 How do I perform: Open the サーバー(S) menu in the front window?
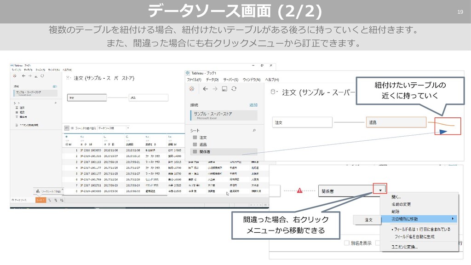coord(231,80)
